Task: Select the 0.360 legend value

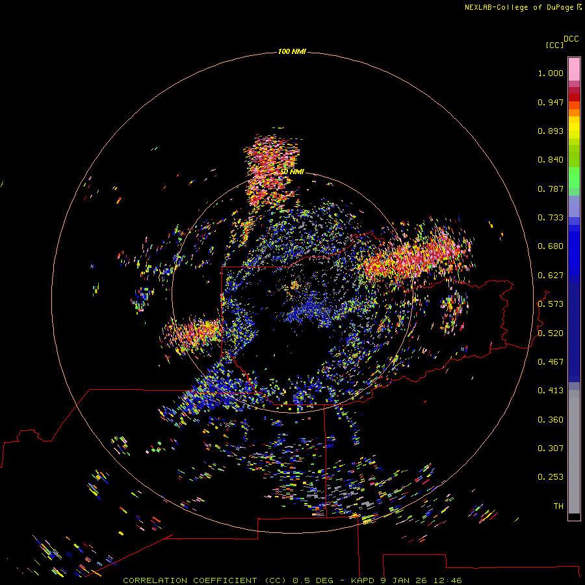Action: coord(551,420)
